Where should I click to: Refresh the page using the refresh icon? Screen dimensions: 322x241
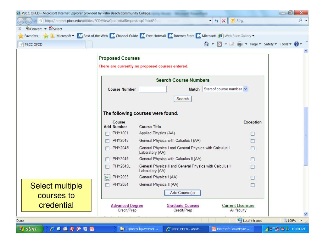coord(216,21)
